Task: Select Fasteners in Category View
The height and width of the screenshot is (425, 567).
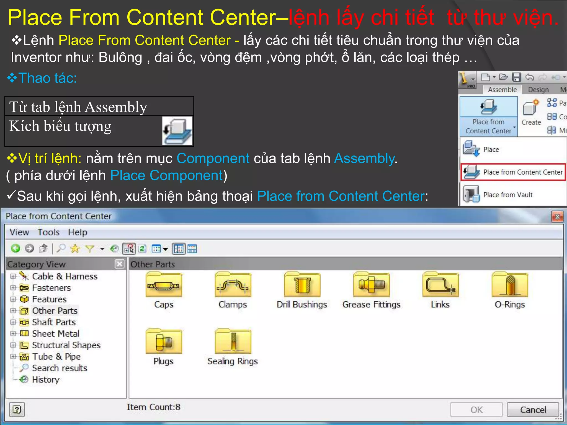Action: pos(51,288)
